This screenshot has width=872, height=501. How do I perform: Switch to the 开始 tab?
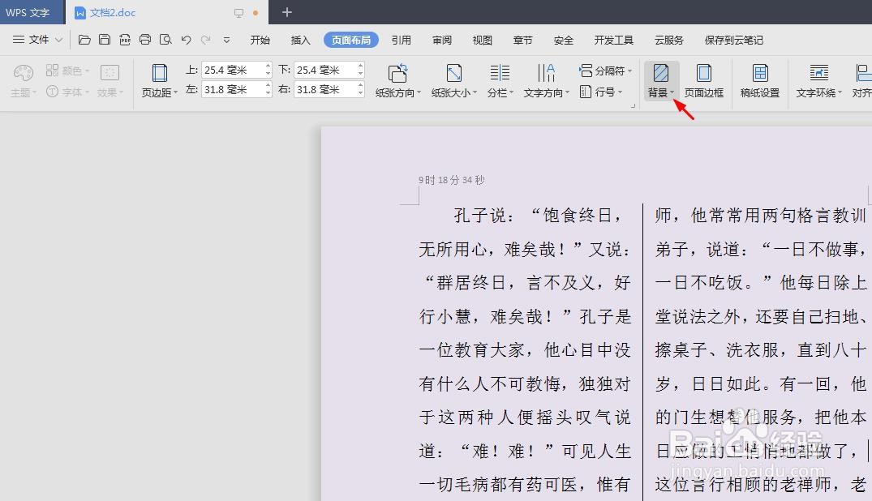pyautogui.click(x=260, y=40)
